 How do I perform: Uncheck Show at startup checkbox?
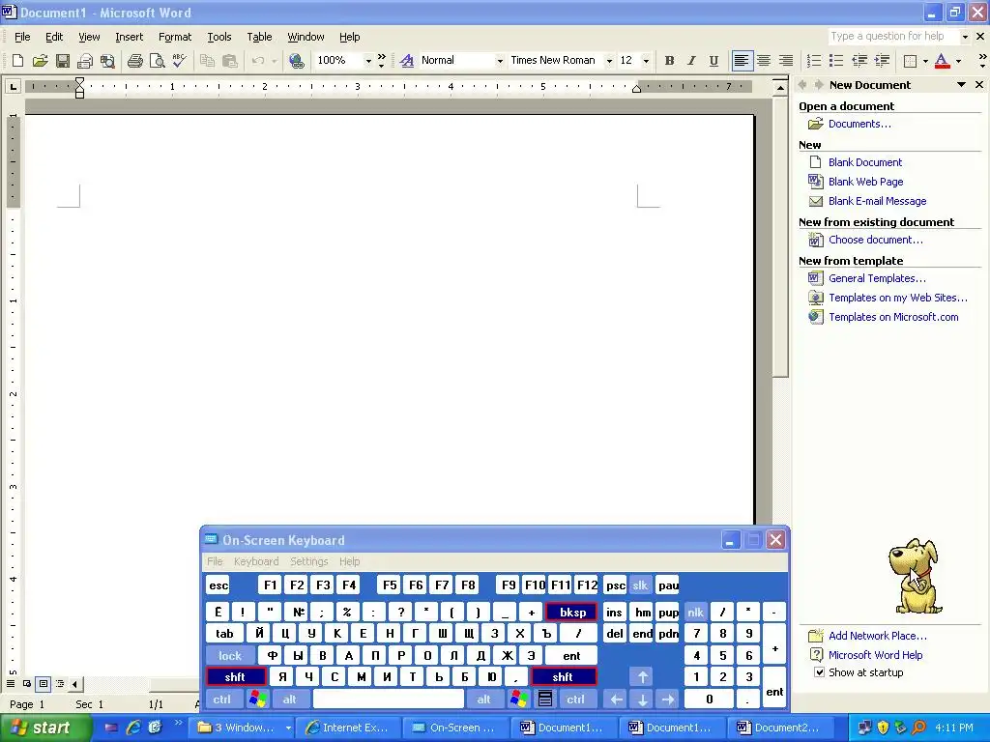coord(819,672)
